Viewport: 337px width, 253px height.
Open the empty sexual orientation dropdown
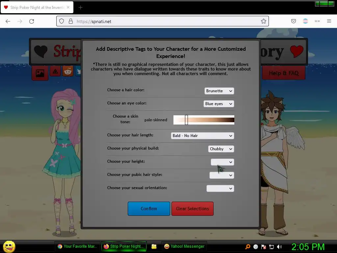220,188
